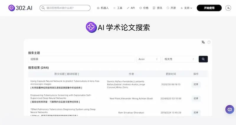236x125 pixels.
Task: Open the help question mark icon
Action: 209,42
